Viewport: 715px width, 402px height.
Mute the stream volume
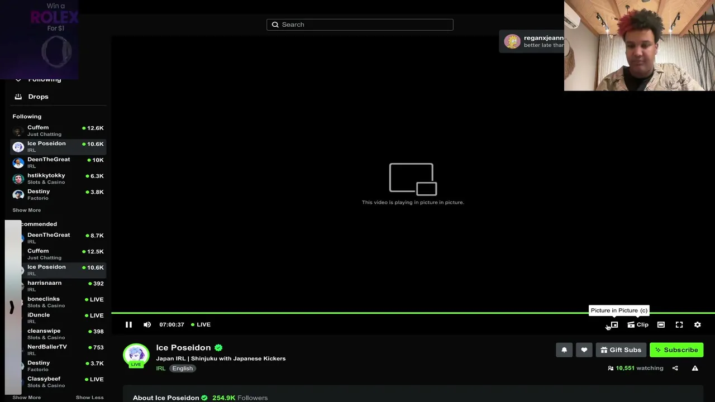tap(147, 324)
